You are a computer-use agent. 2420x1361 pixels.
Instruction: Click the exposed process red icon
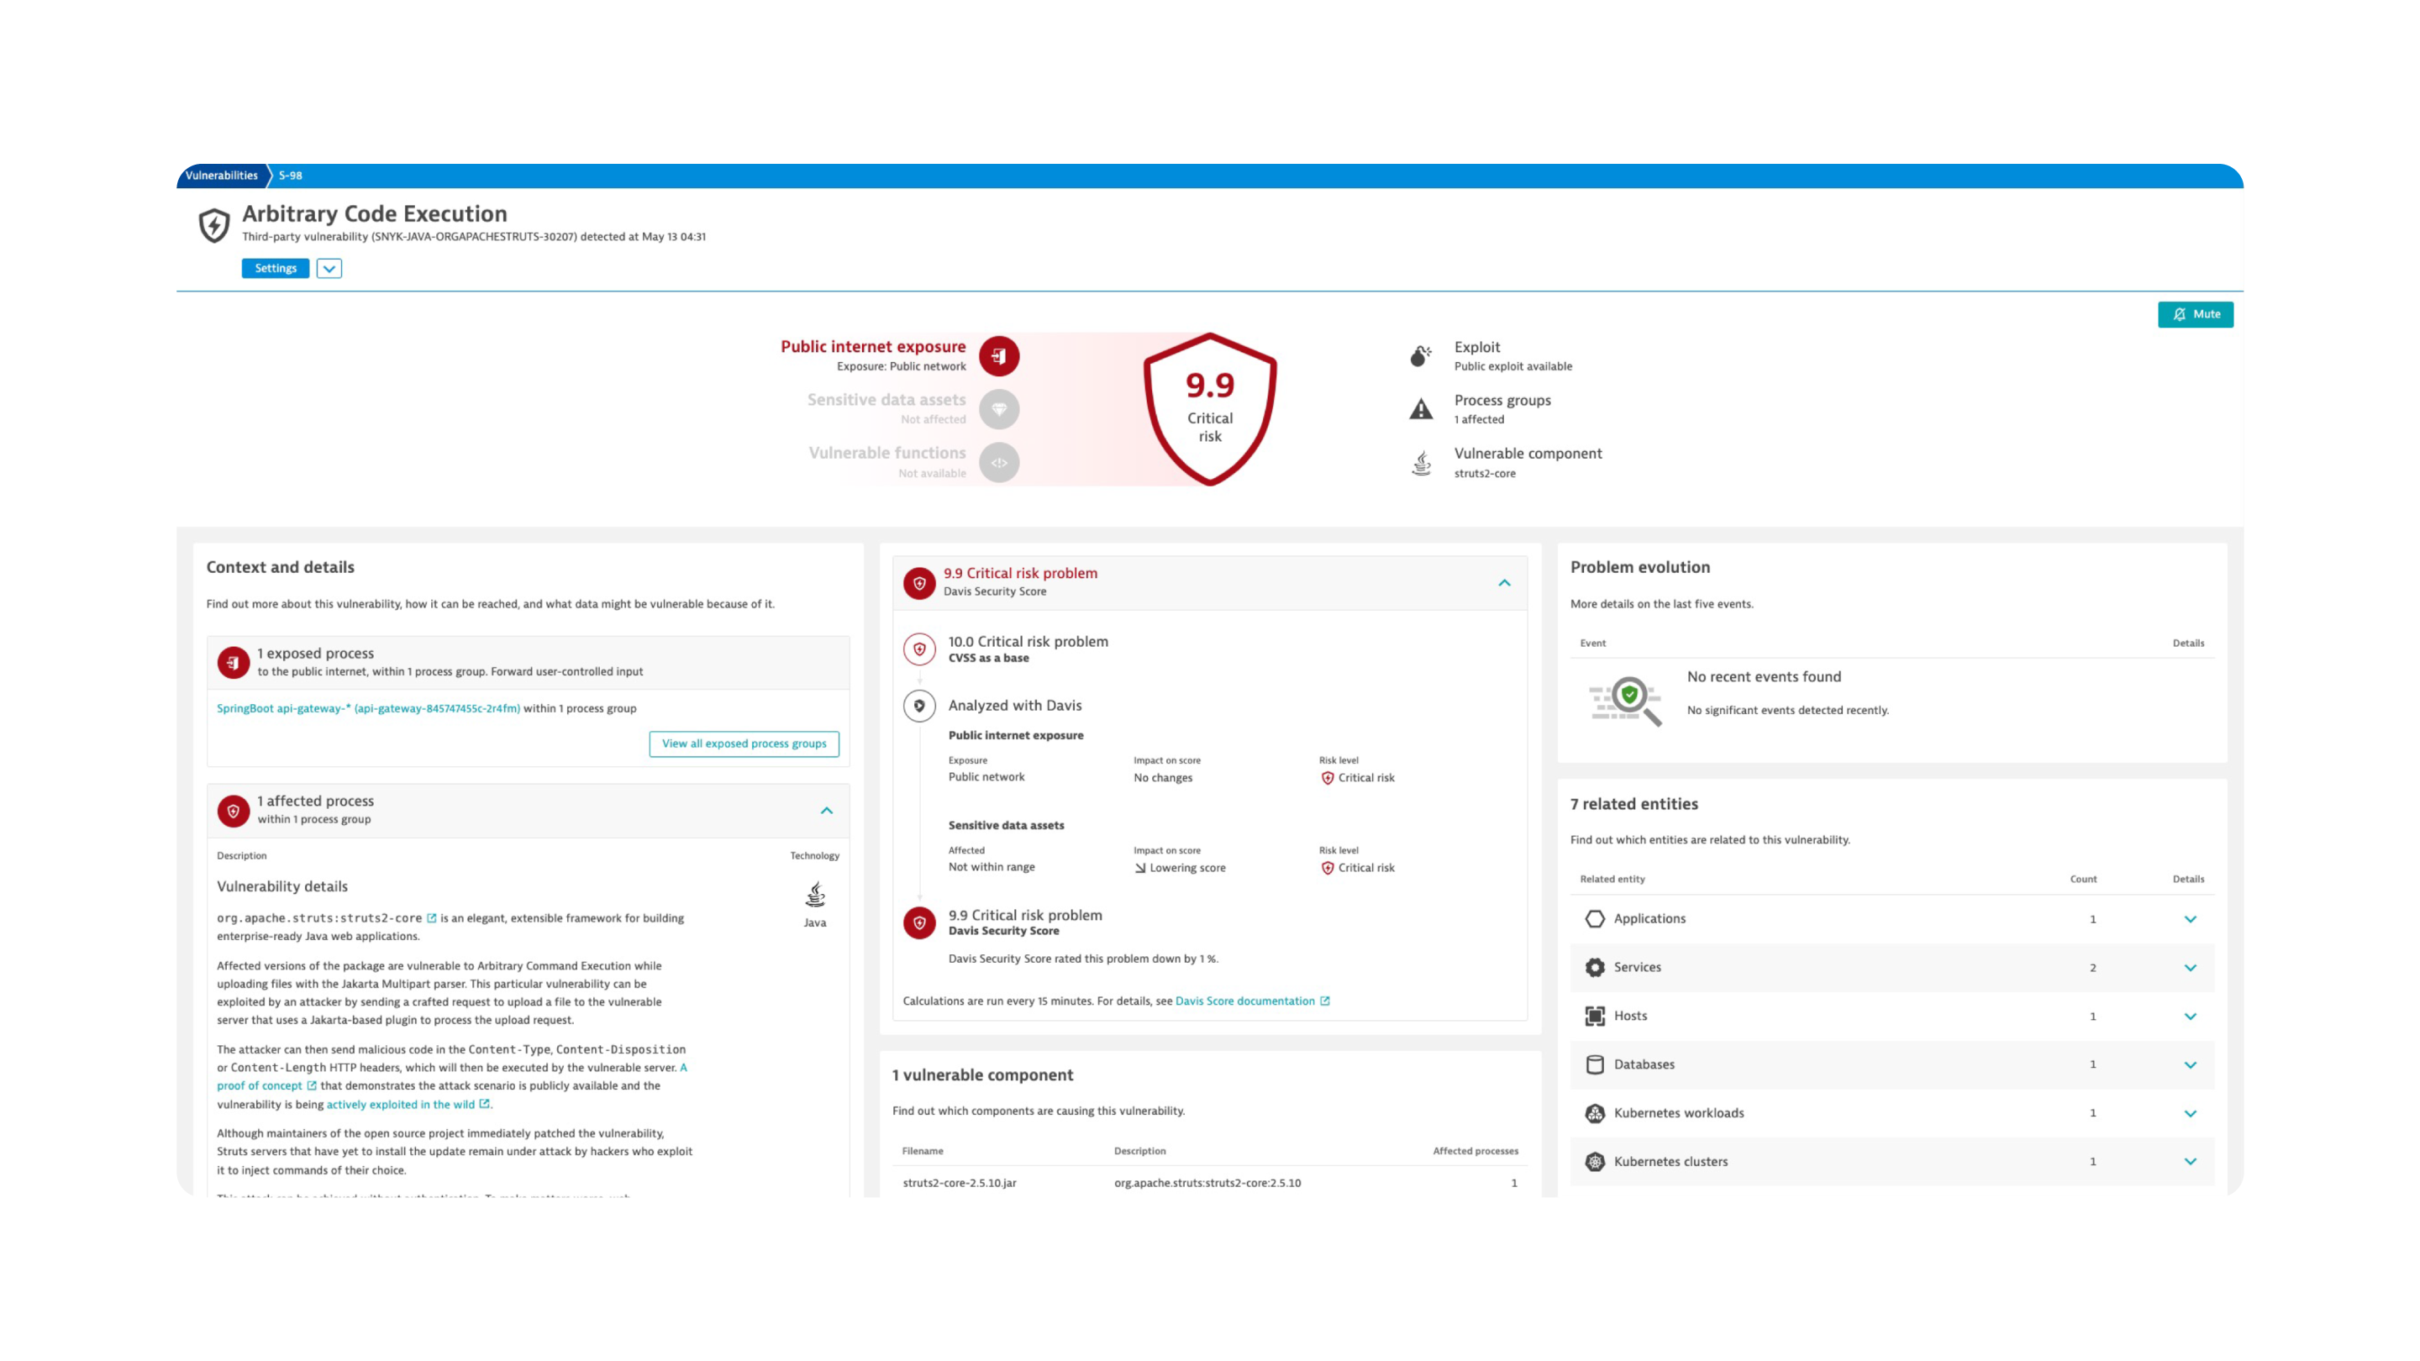coord(233,662)
